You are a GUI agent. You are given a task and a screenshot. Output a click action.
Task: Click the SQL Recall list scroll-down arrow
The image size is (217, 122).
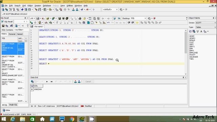26,101
